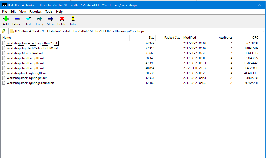Open the File menu

pos(4,12)
